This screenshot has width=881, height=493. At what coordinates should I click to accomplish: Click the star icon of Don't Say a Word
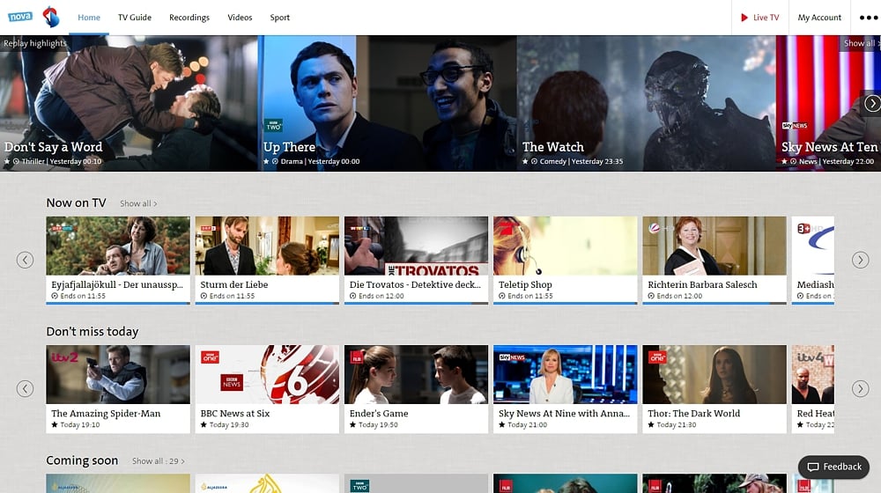(x=7, y=161)
